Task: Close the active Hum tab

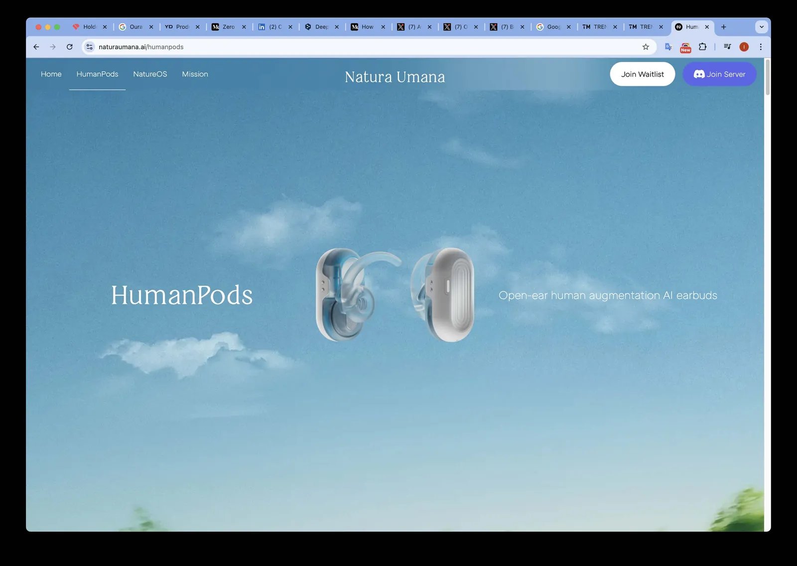Action: [707, 27]
